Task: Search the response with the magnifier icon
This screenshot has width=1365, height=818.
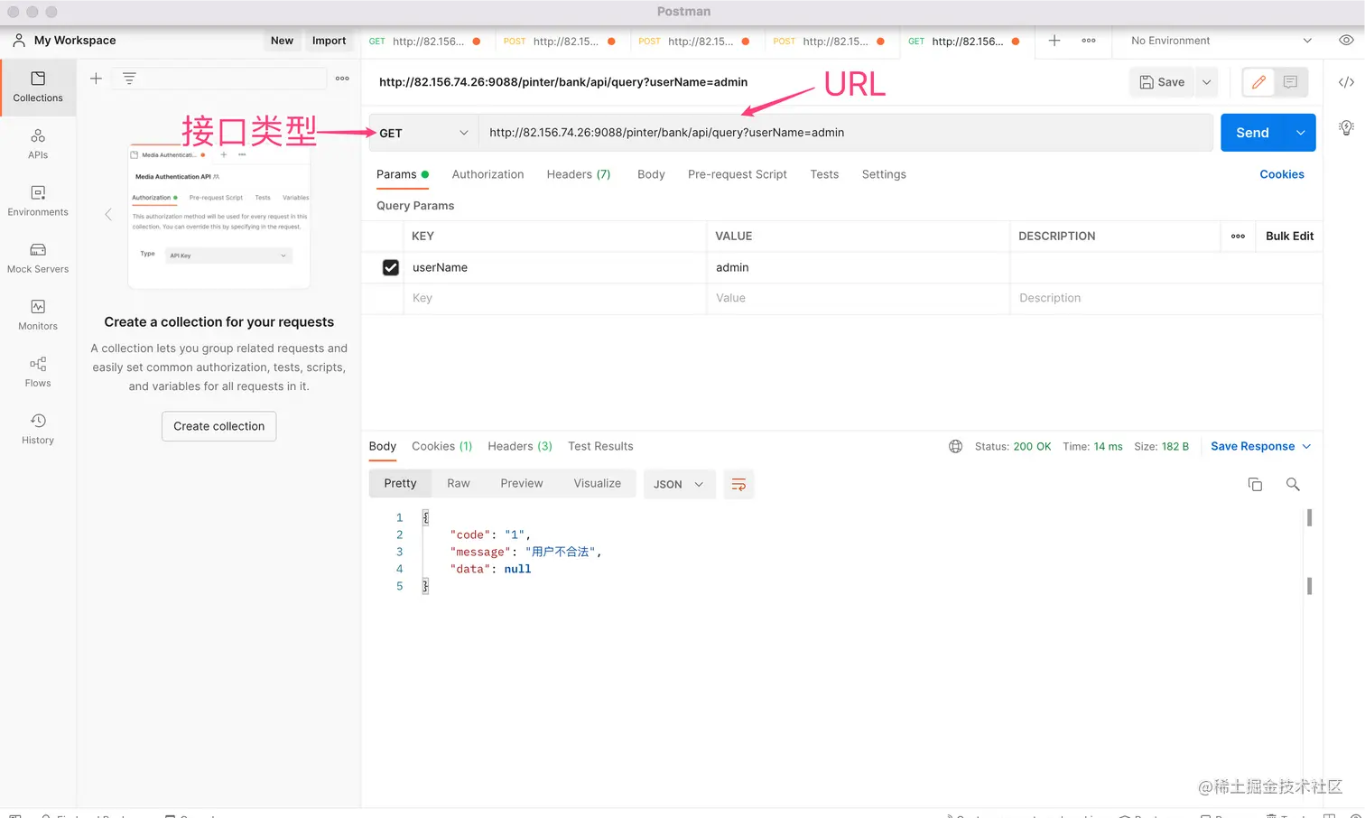Action: tap(1293, 485)
